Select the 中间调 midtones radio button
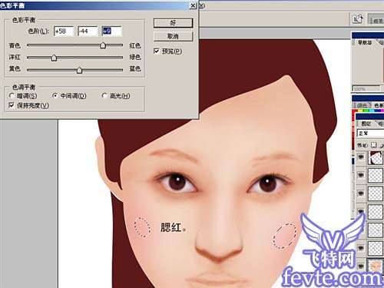This screenshot has height=288, width=384. pyautogui.click(x=55, y=96)
